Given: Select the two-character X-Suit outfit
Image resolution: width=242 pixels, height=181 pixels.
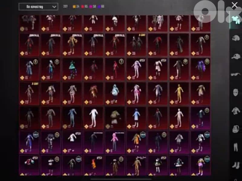Looking at the screenshot, I should coord(136,45).
